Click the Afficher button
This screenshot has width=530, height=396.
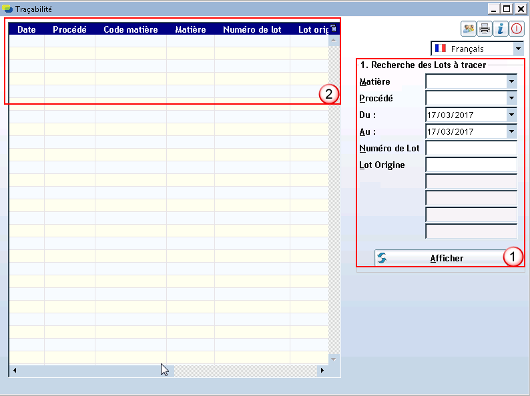pyautogui.click(x=446, y=258)
